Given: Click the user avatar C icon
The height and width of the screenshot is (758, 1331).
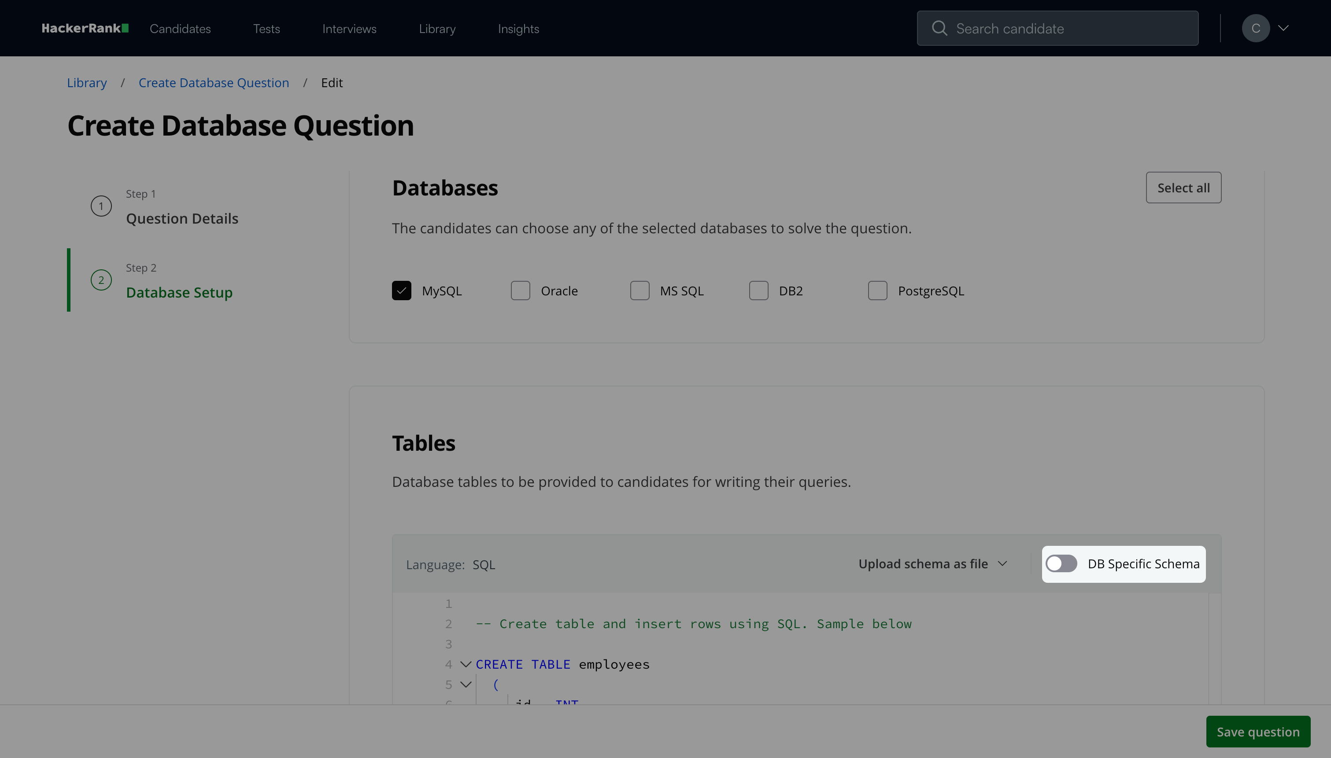Looking at the screenshot, I should point(1256,28).
